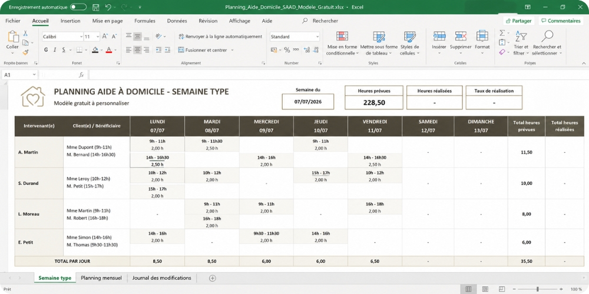Click Rechercher et sélectionner button
Image resolution: width=589 pixels, height=294 pixels.
[x=547, y=44]
